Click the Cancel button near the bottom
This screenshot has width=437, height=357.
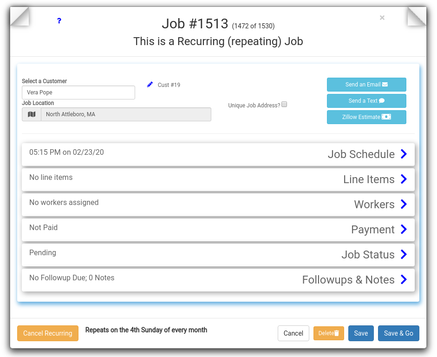293,333
